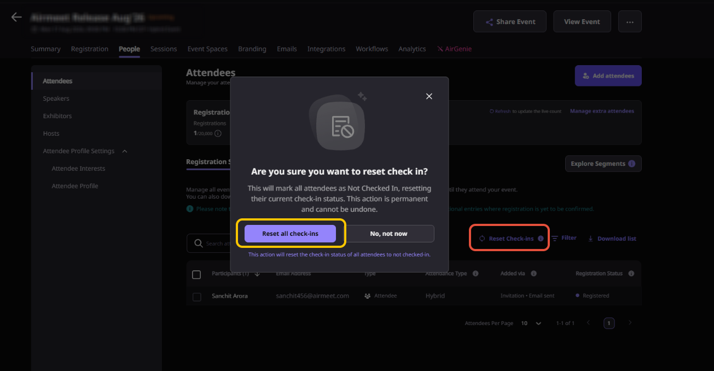The image size is (714, 371).
Task: Open the Attendees Per Page dropdown
Action: coord(531,323)
